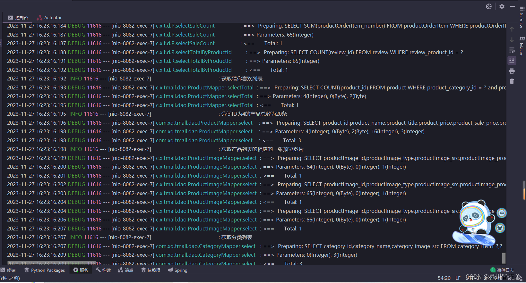The width and height of the screenshot is (526, 283).
Task: Open the 依赖项 dependencies tool window
Action: [151, 270]
